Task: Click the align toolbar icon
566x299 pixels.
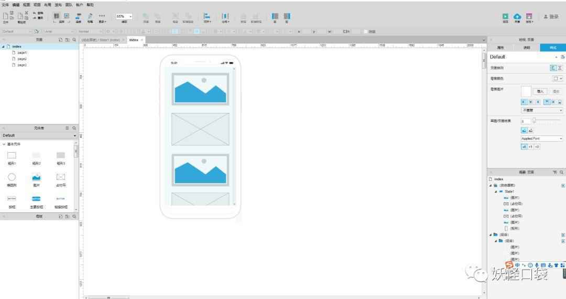Action: point(207,16)
